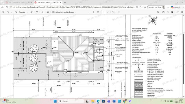Click the taskbar Keresés search box
185x104 pixels.
pyautogui.click(x=71, y=101)
